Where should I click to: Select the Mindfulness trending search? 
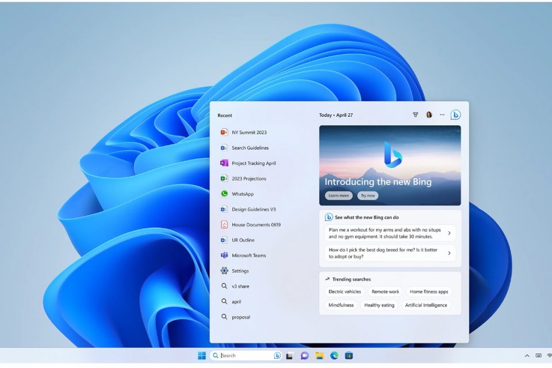click(x=341, y=305)
